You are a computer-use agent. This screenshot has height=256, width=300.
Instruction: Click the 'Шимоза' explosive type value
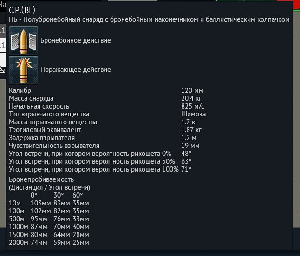(193, 114)
